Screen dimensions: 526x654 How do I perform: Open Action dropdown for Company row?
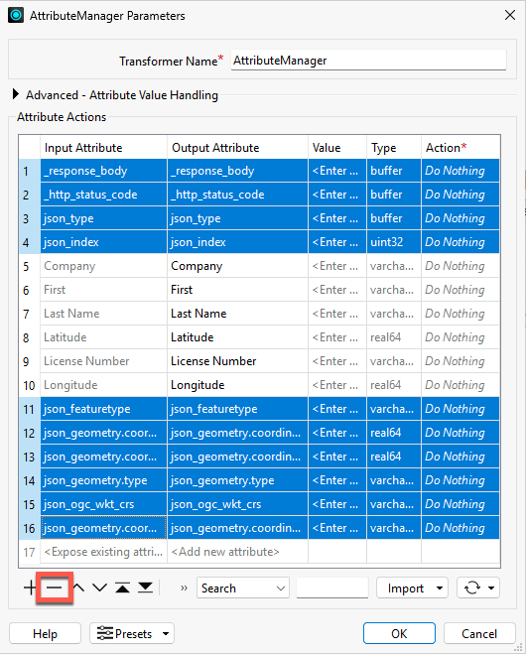tap(460, 266)
